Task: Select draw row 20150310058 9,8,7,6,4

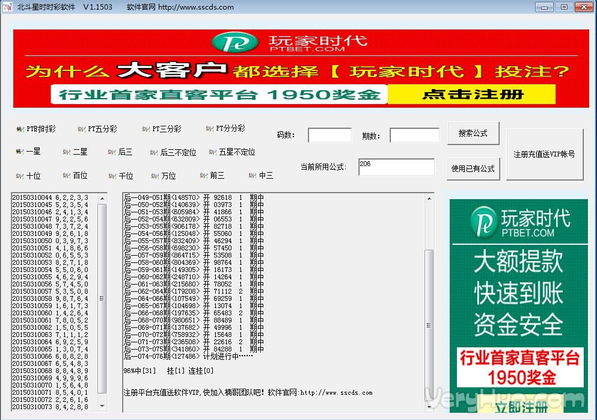Action: pyautogui.click(x=51, y=298)
